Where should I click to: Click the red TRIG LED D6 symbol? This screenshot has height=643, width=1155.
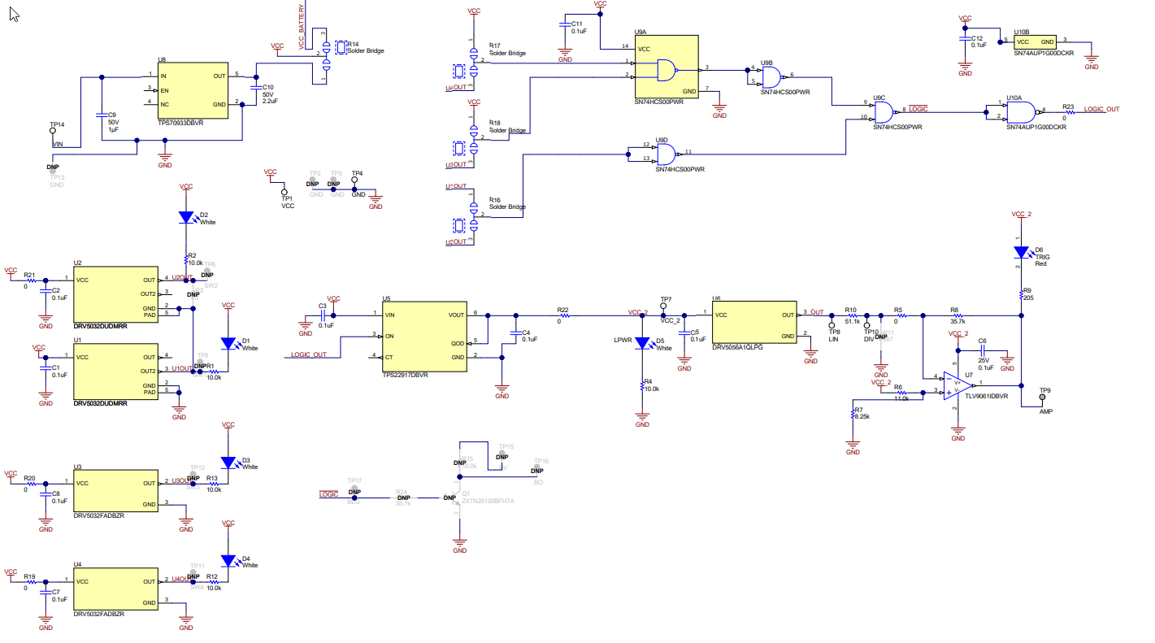[1023, 253]
